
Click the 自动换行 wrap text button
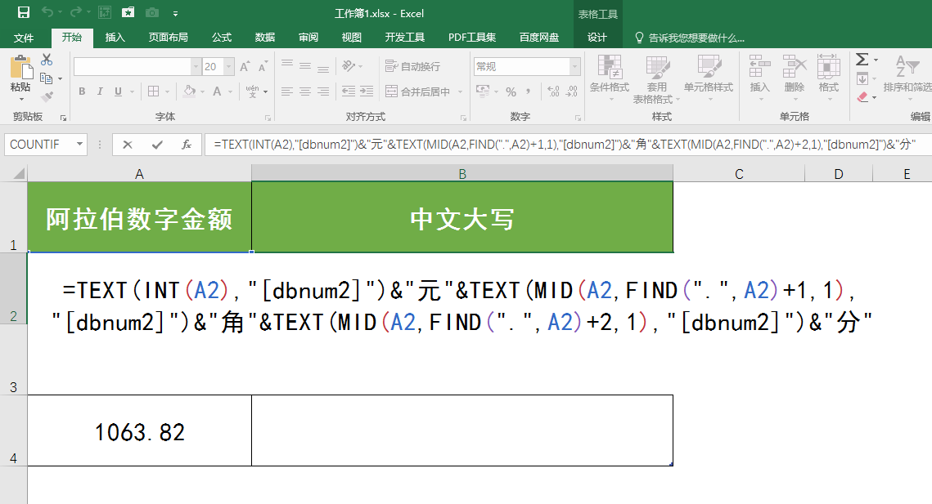click(412, 66)
